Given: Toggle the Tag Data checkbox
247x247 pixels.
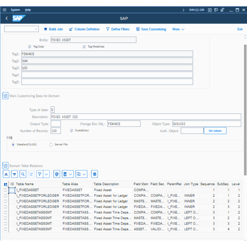Looking at the screenshot, I should click(x=30, y=47).
